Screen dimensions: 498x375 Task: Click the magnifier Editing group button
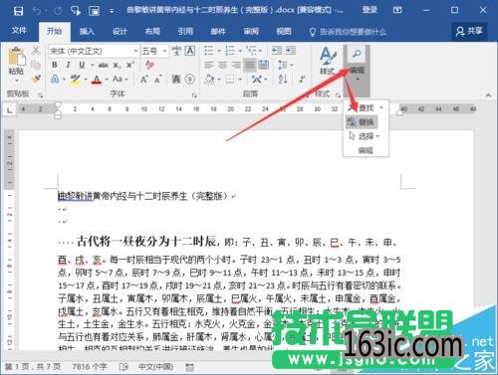click(x=357, y=63)
